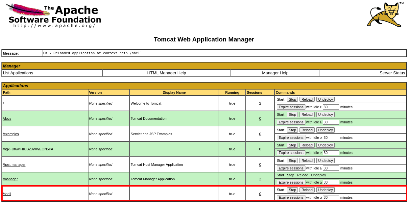
Task: Stop the /examples application
Action: tap(292, 130)
